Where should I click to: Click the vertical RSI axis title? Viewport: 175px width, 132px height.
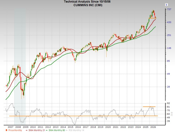pos(172,114)
